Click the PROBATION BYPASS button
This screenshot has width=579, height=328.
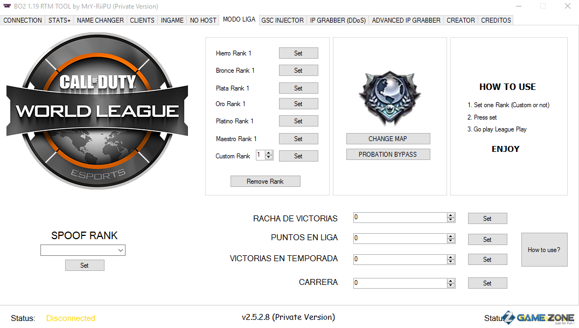(388, 155)
